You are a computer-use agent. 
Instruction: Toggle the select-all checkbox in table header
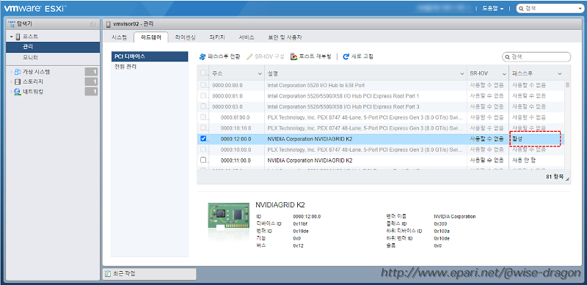pyautogui.click(x=203, y=73)
